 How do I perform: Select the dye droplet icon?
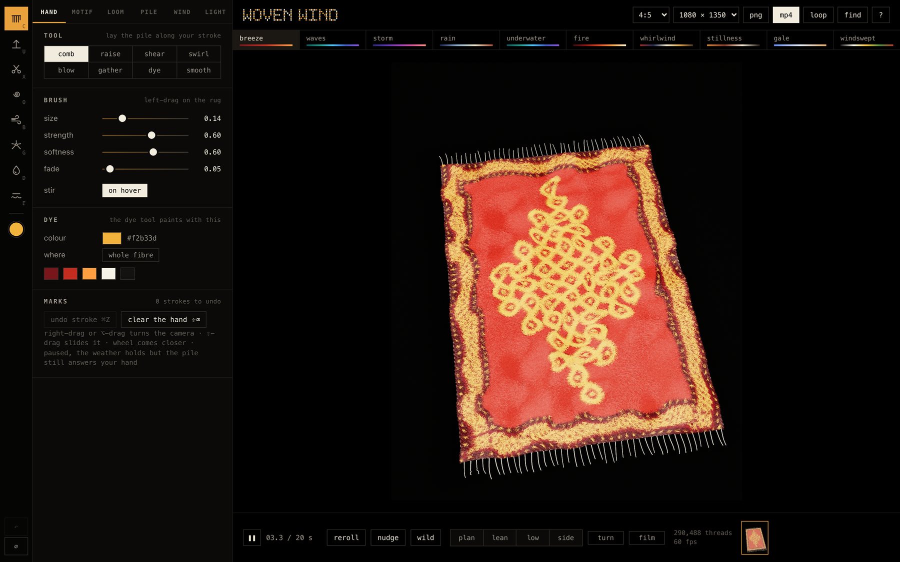16,170
